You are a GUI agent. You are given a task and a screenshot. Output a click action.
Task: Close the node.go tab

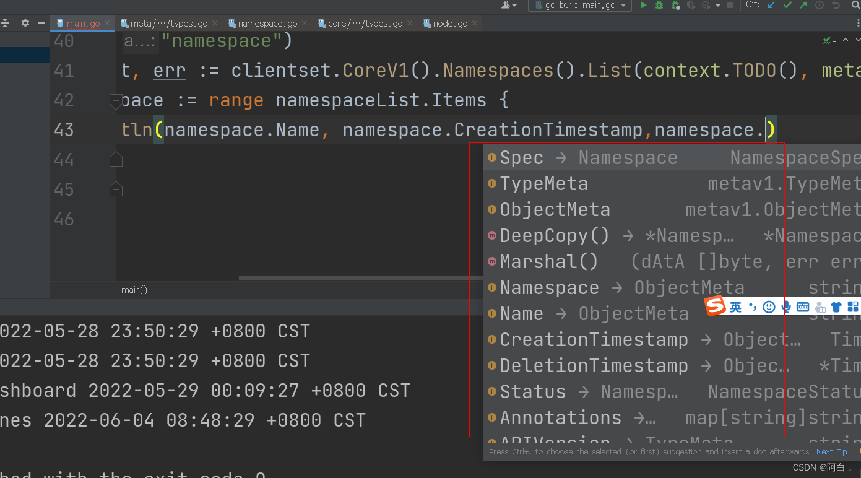click(475, 24)
